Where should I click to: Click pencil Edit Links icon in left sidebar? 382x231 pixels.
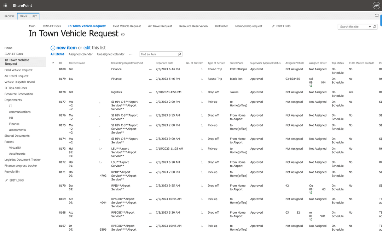tap(7, 180)
